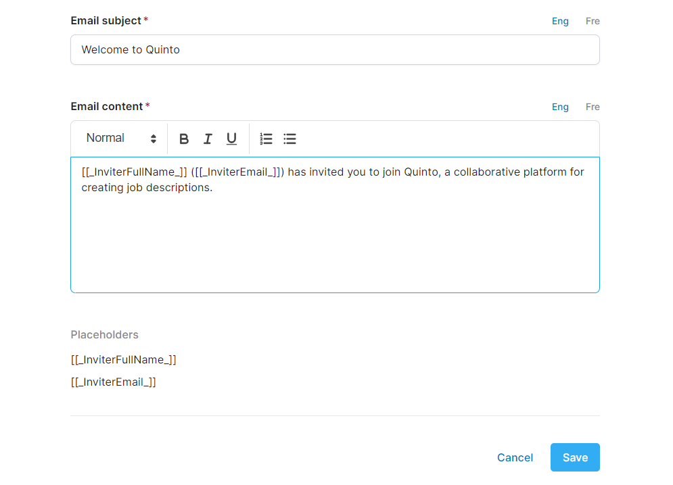Cancel the email template edits
This screenshot has width=673, height=485.
pos(515,458)
